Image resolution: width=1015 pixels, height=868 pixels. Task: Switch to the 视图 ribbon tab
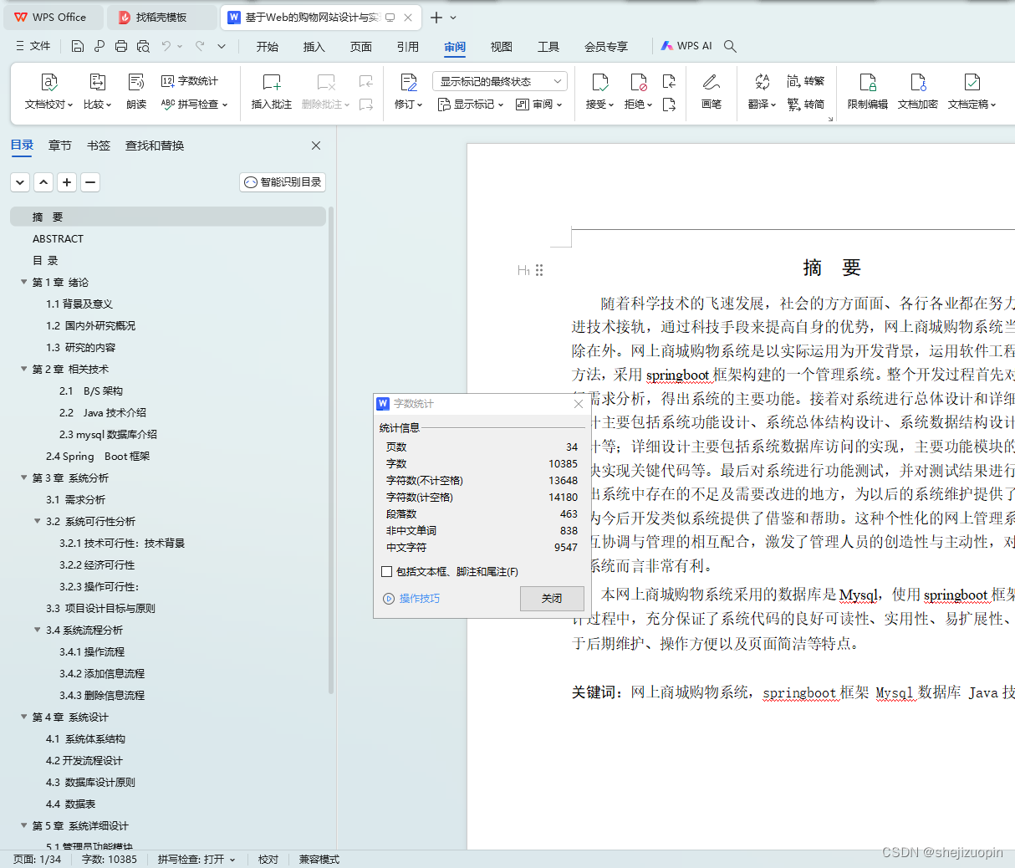coord(501,47)
